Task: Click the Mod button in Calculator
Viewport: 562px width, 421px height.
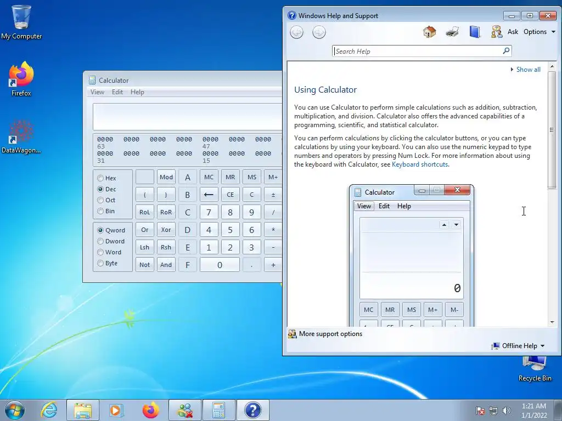Action: pyautogui.click(x=166, y=177)
